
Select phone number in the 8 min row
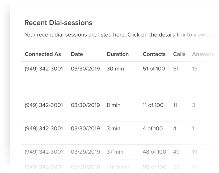point(44,105)
